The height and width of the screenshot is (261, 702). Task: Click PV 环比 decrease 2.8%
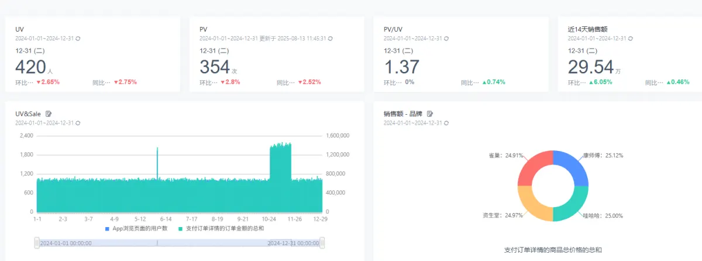230,82
